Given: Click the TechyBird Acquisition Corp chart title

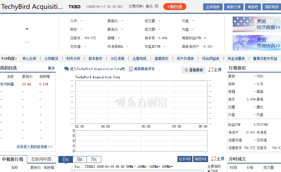Looking at the screenshot, I should click(x=98, y=77).
